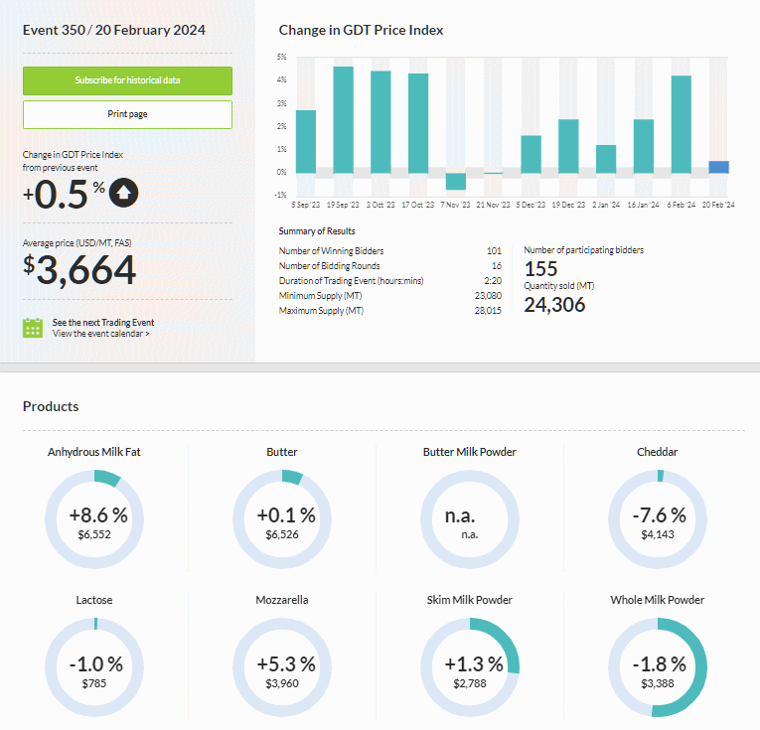This screenshot has height=730, width=760.
Task: Open the Butter Milk Powder n.a. chart
Action: click(470, 519)
